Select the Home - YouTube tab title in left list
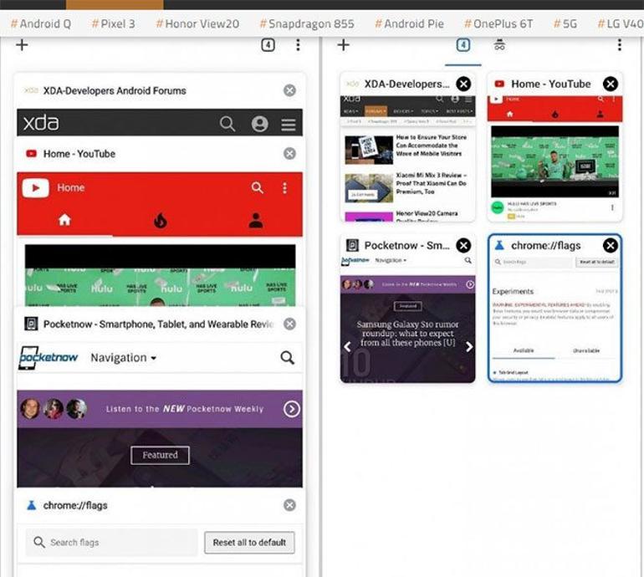The image size is (644, 577). pyautogui.click(x=79, y=154)
